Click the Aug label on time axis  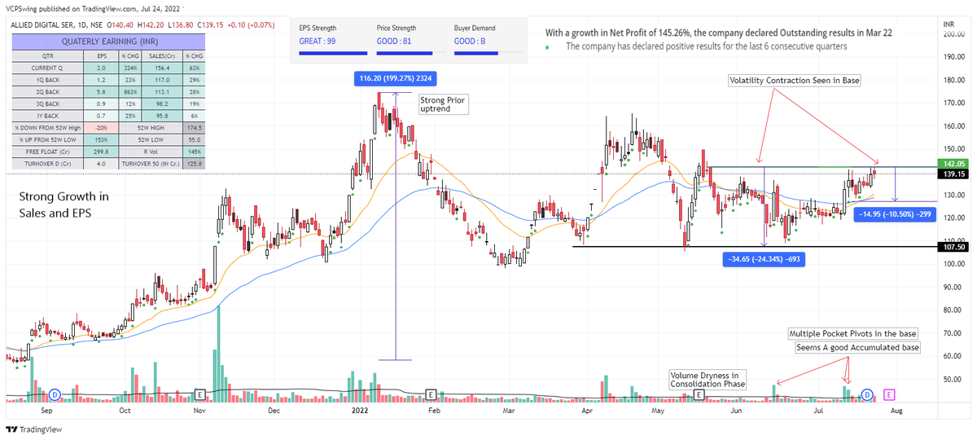pyautogui.click(x=896, y=411)
